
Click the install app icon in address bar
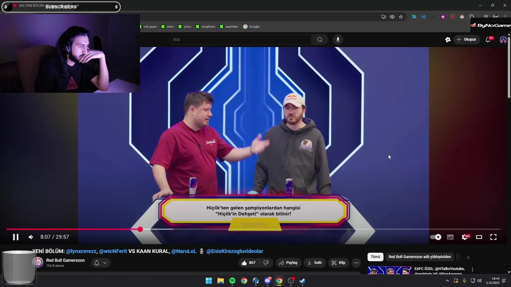coord(384,17)
